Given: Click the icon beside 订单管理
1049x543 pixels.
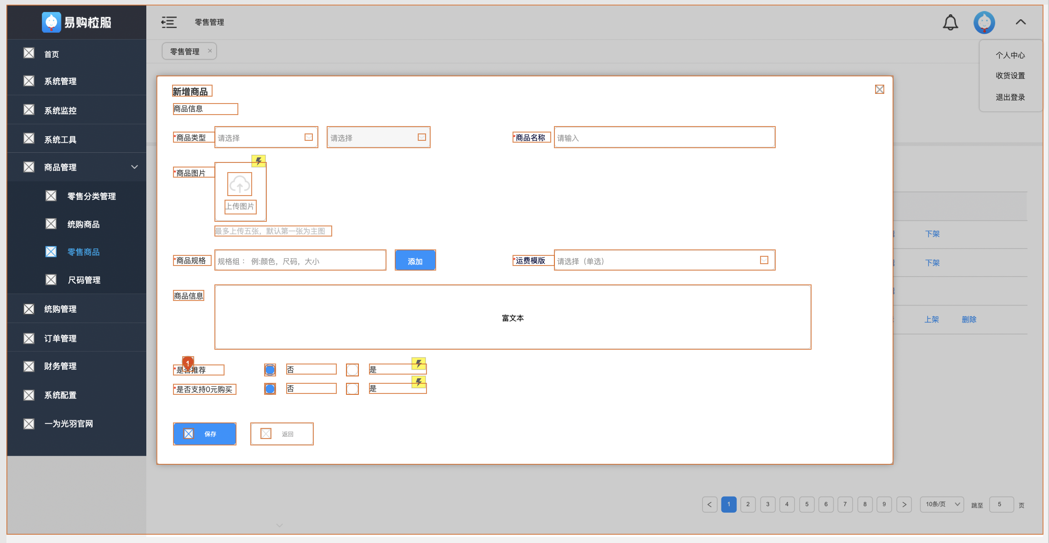Looking at the screenshot, I should point(29,339).
